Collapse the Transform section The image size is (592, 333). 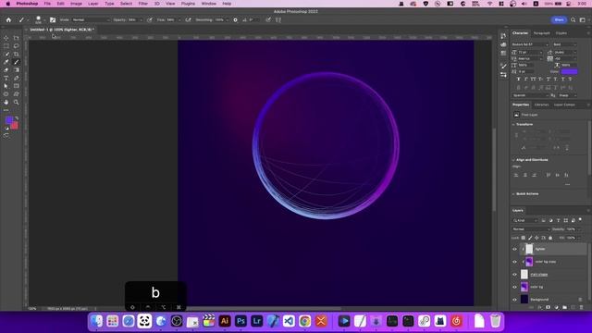(x=513, y=124)
